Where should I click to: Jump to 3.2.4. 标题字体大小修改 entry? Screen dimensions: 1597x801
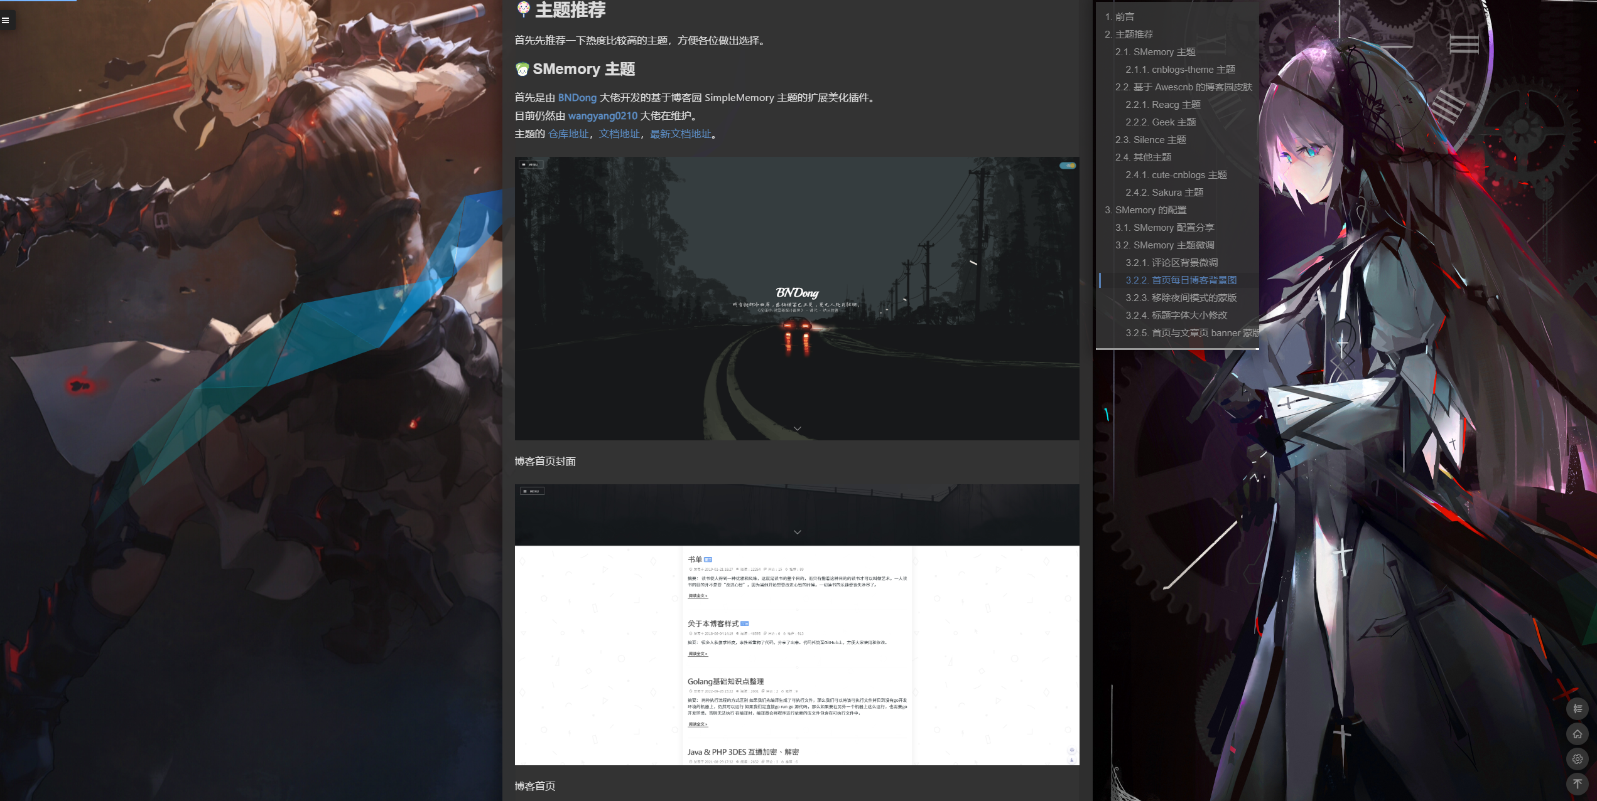tap(1176, 316)
